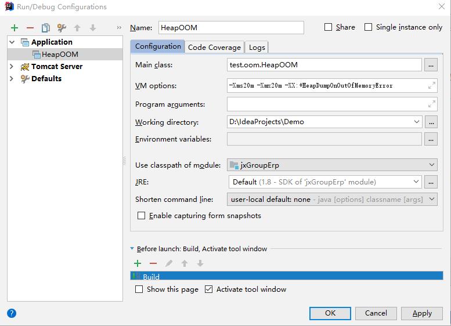Confirm with the OK button
This screenshot has height=326, width=451.
(330, 313)
